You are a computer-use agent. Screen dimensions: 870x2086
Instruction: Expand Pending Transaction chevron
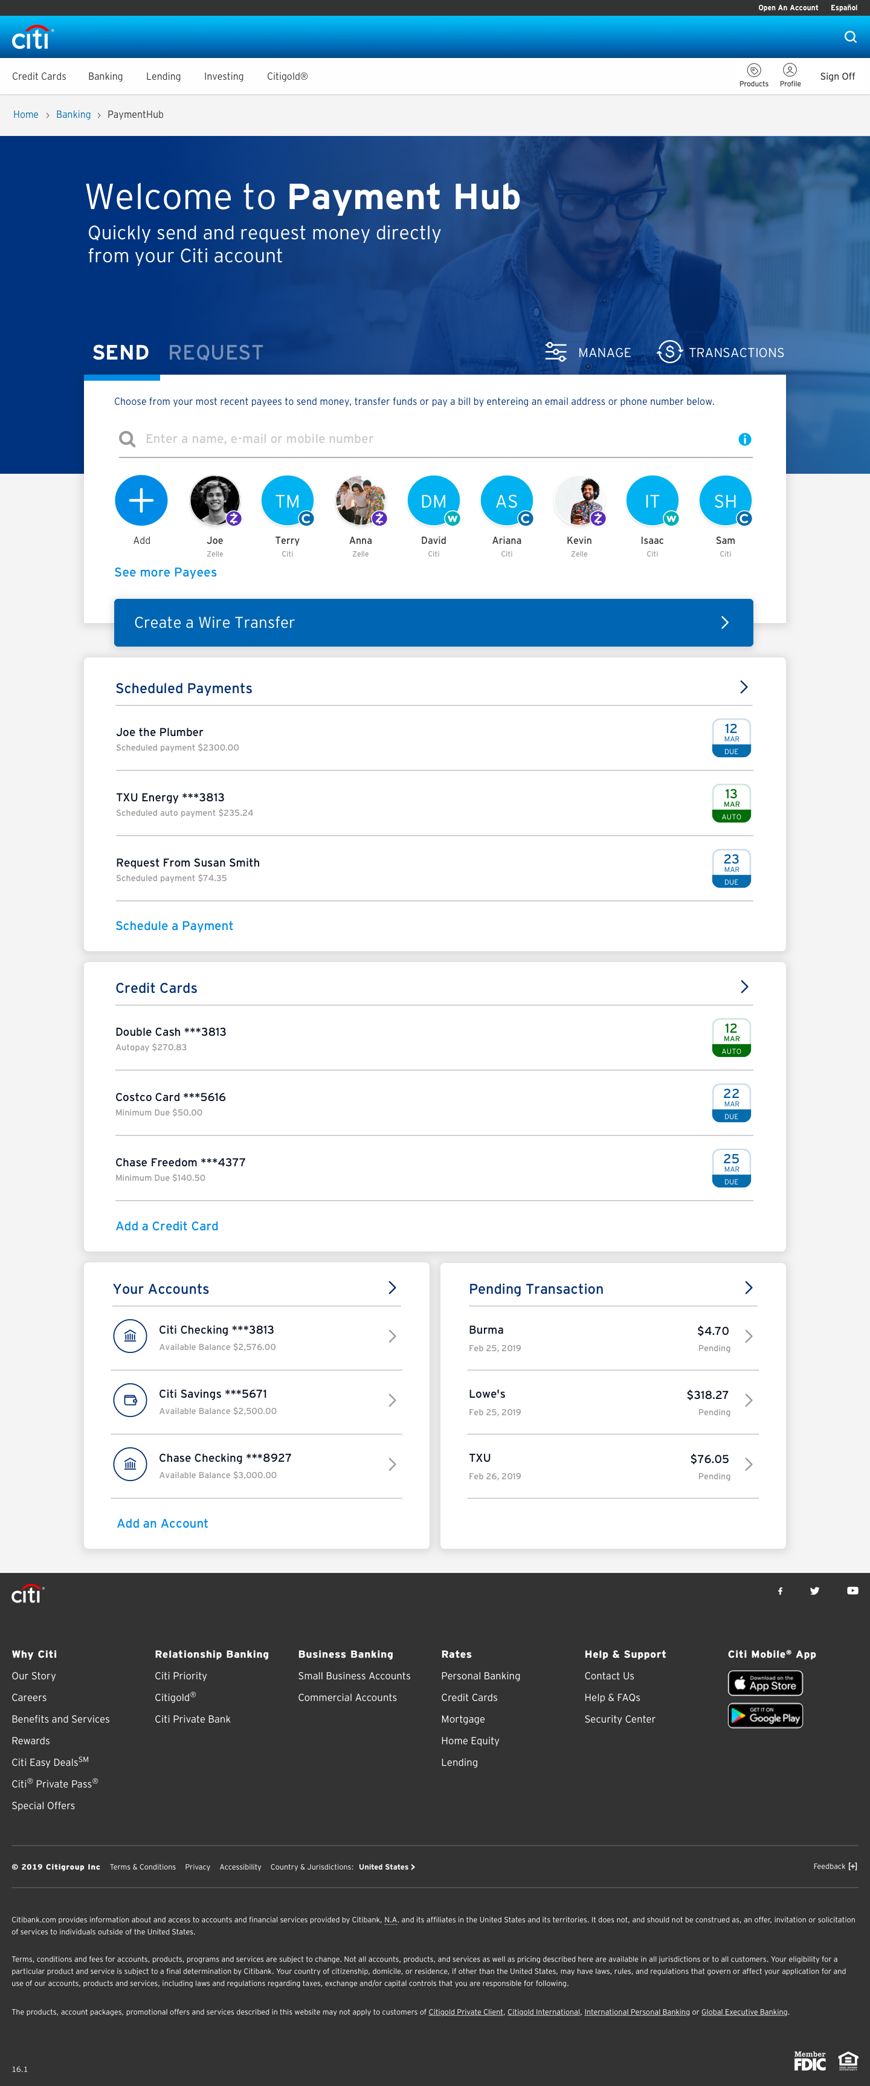click(749, 1288)
